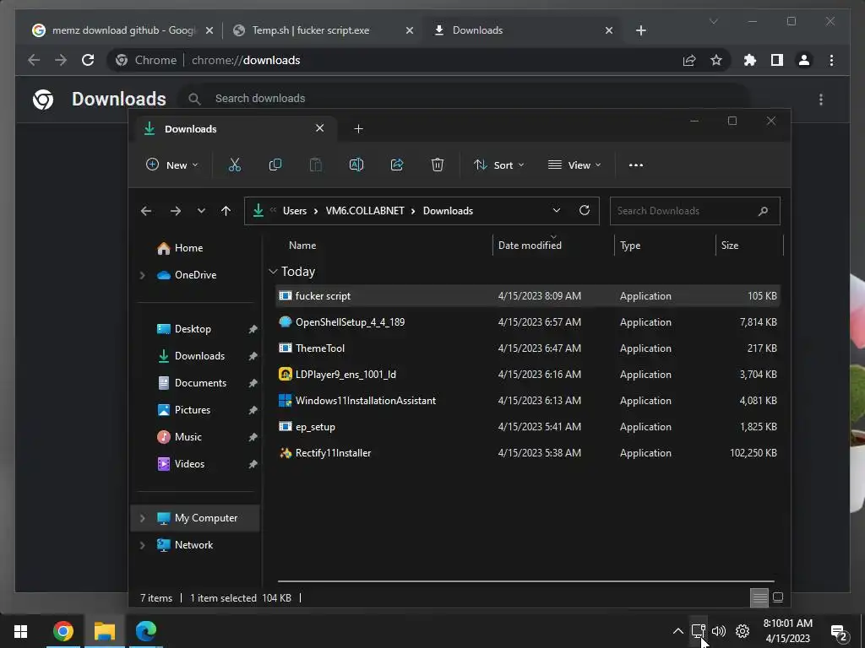The image size is (865, 648).
Task: Go forward in File Explorer
Action: [176, 210]
